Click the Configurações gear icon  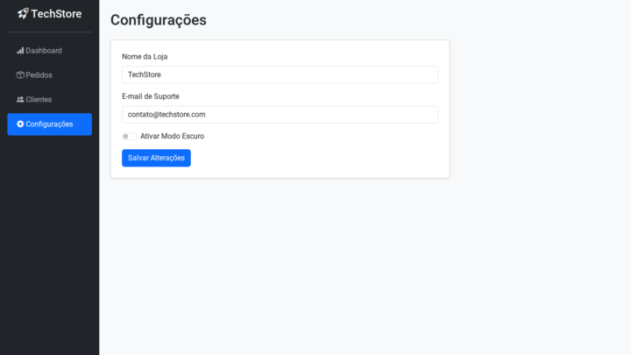pyautogui.click(x=20, y=124)
